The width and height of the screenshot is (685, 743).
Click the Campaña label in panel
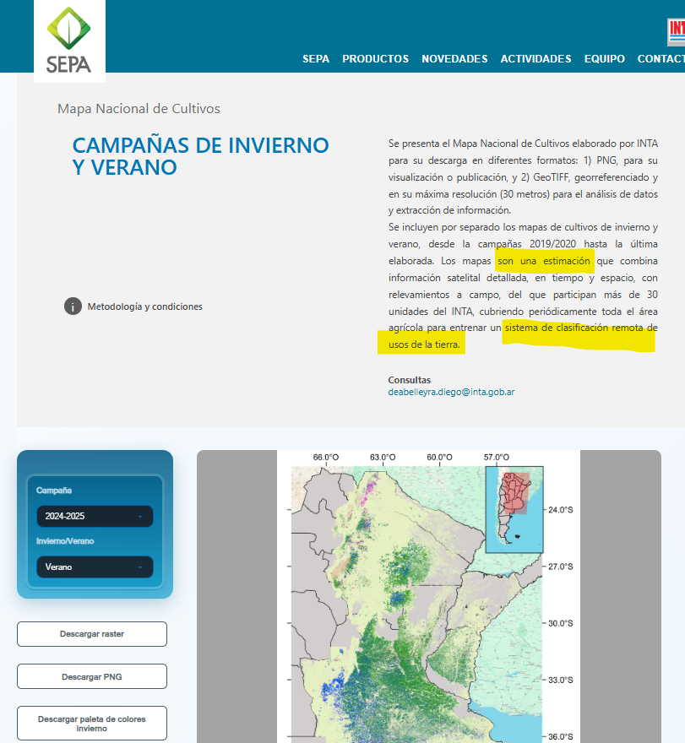click(x=54, y=491)
